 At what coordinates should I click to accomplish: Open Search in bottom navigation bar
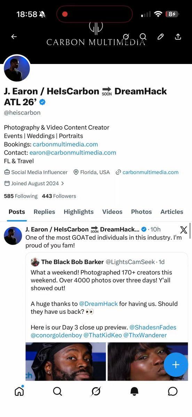(x=57, y=391)
